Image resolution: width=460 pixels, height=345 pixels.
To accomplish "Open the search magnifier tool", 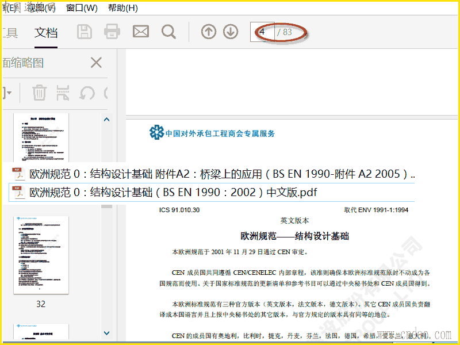I will 168,32.
